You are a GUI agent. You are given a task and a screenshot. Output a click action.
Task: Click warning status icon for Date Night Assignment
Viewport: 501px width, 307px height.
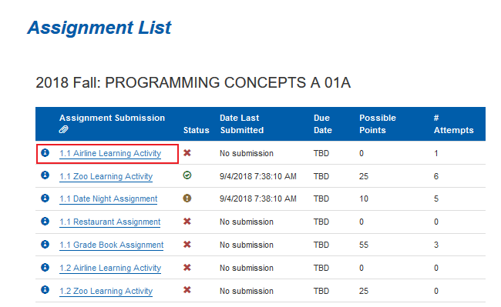(x=187, y=199)
